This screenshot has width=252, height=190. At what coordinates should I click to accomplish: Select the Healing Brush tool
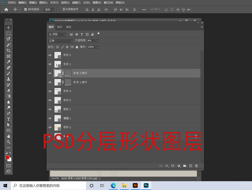pyautogui.click(x=8, y=68)
